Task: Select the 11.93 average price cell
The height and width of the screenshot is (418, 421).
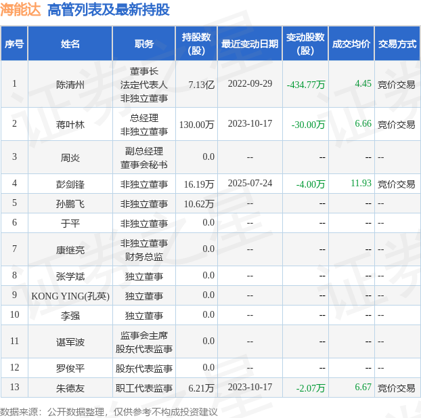Action: point(361,183)
